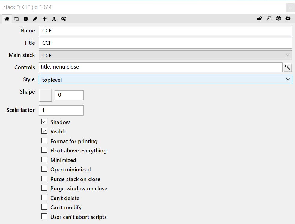Focus the Title text field
The height and width of the screenshot is (224, 295).
pos(165,43)
